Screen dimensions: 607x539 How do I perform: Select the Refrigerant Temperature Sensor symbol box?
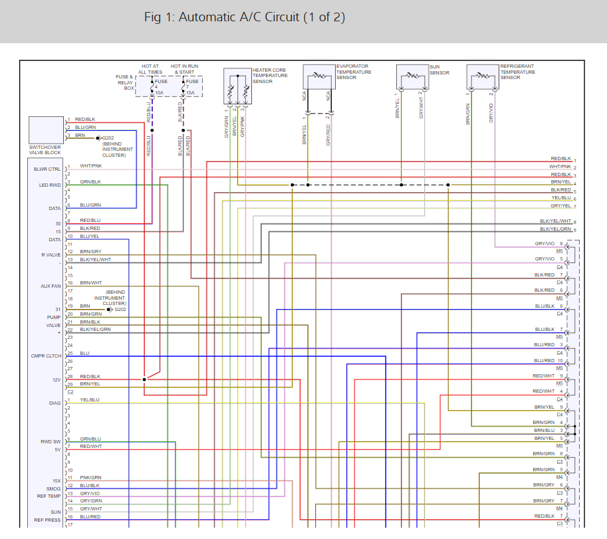coord(483,76)
